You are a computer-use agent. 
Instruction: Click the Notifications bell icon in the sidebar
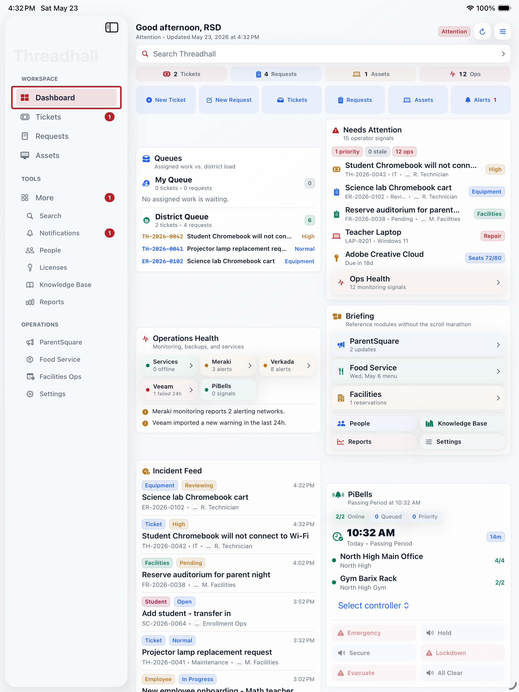click(30, 233)
